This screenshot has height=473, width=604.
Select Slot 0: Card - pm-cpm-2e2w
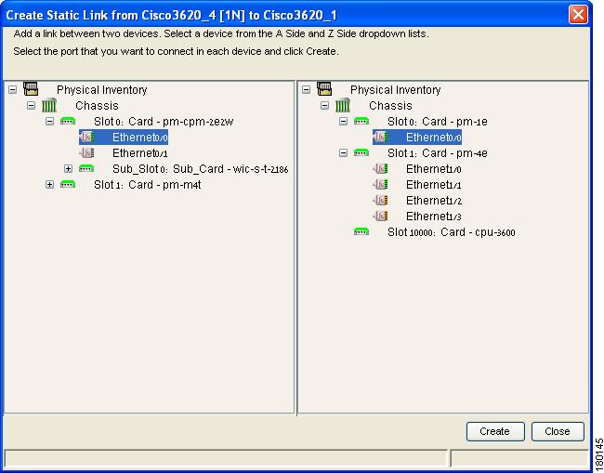pos(164,122)
